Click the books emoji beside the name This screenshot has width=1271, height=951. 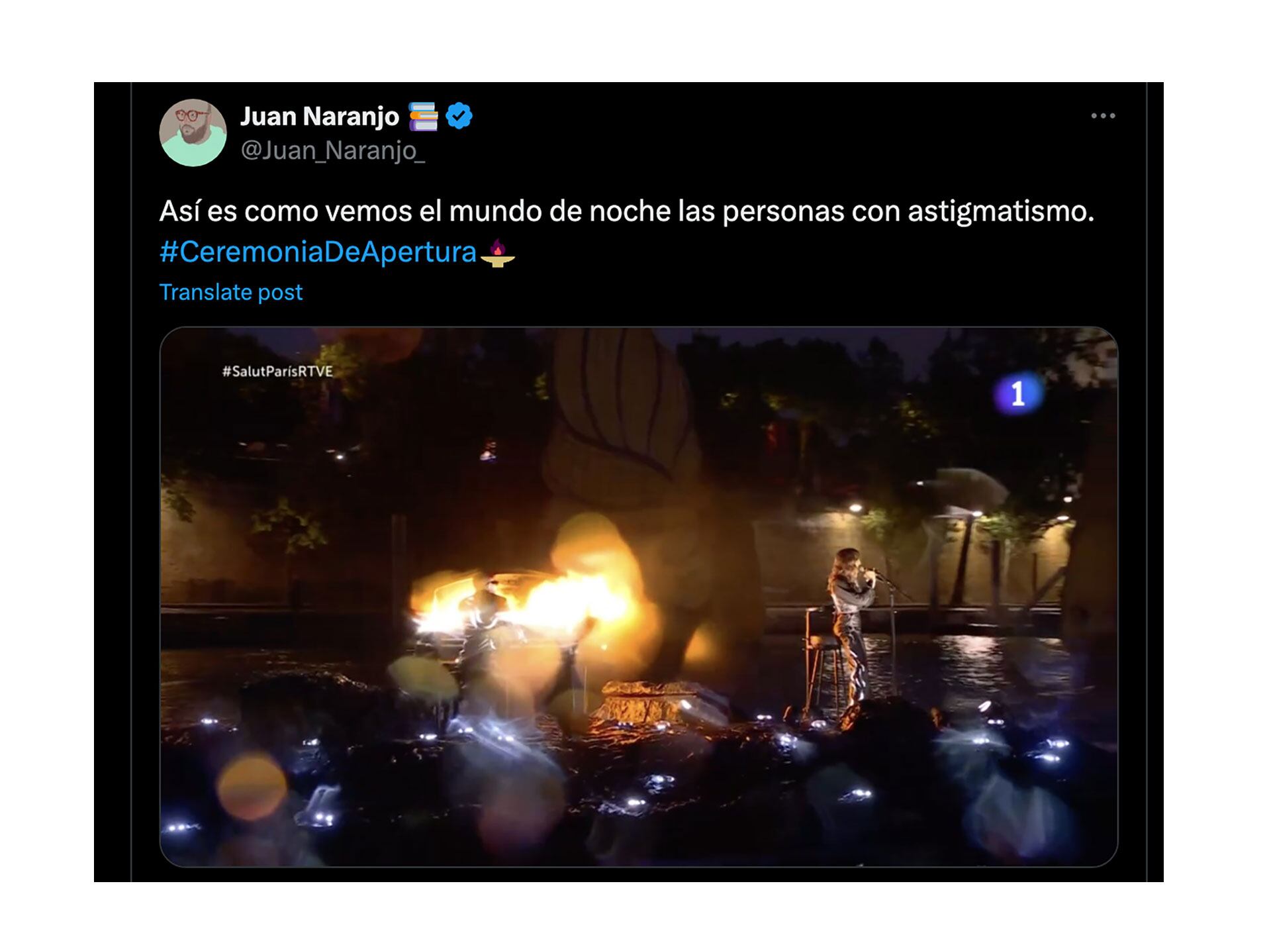424,117
